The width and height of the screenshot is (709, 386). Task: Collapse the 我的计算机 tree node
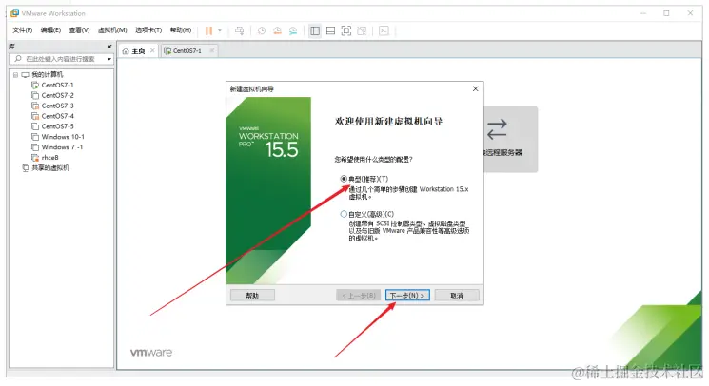pos(15,75)
